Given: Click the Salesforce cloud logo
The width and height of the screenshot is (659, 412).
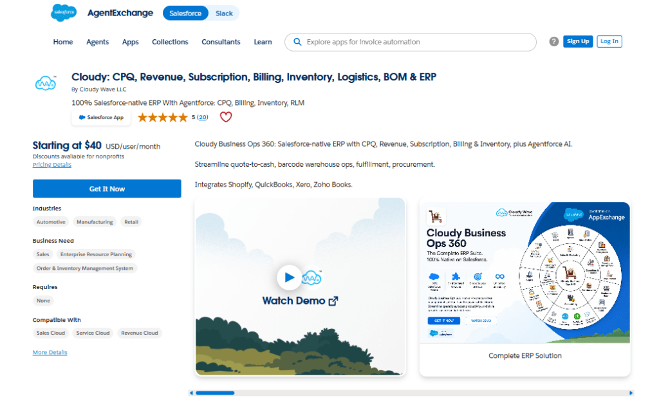Looking at the screenshot, I should point(64,13).
